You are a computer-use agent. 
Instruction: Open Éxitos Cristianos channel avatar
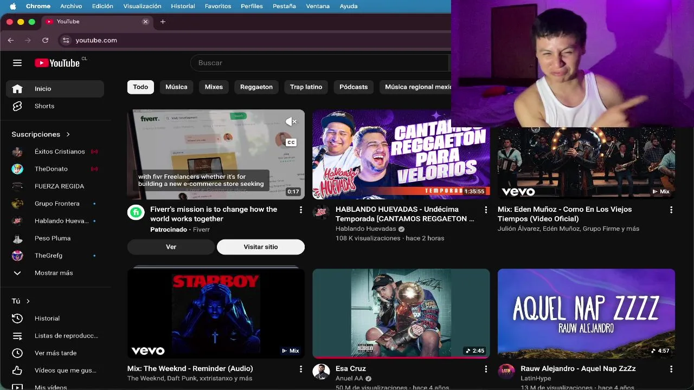click(x=17, y=152)
